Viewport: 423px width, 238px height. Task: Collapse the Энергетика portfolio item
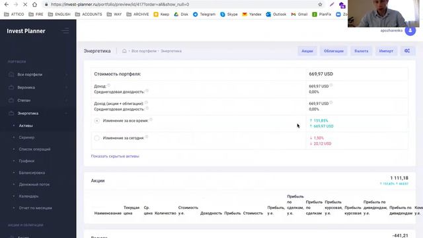point(38,113)
